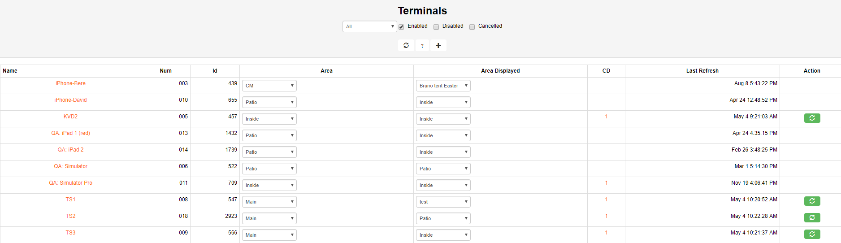This screenshot has height=243, width=841.
Task: Expand Area dropdown for iPhone-Bere
Action: [269, 86]
